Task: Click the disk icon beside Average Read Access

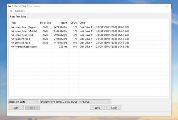Action: click(x=13, y=46)
